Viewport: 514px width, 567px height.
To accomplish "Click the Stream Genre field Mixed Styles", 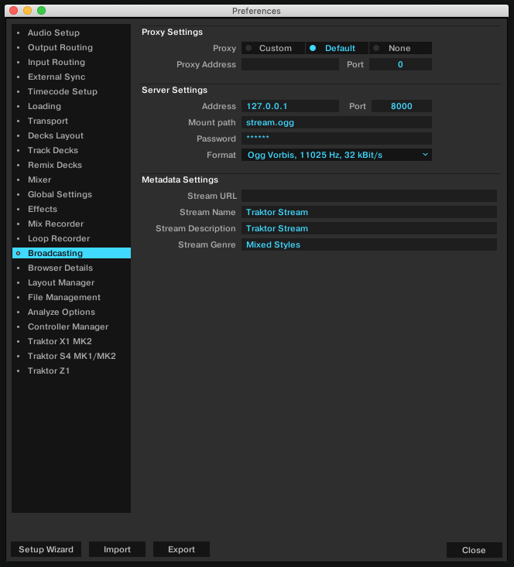I will (x=369, y=244).
